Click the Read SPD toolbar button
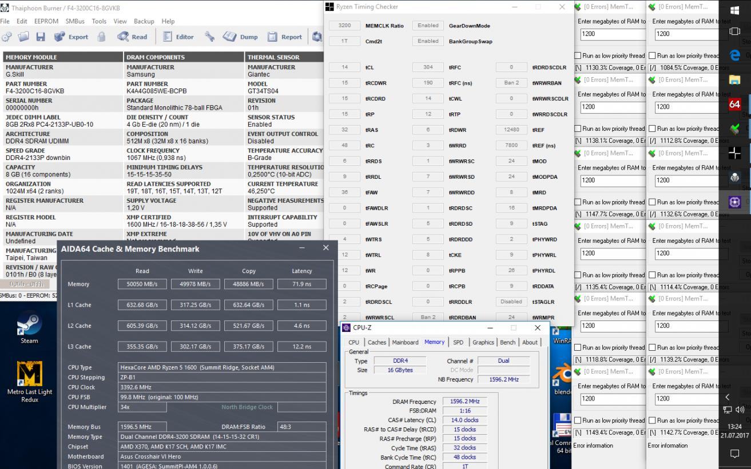This screenshot has width=751, height=469. (132, 37)
